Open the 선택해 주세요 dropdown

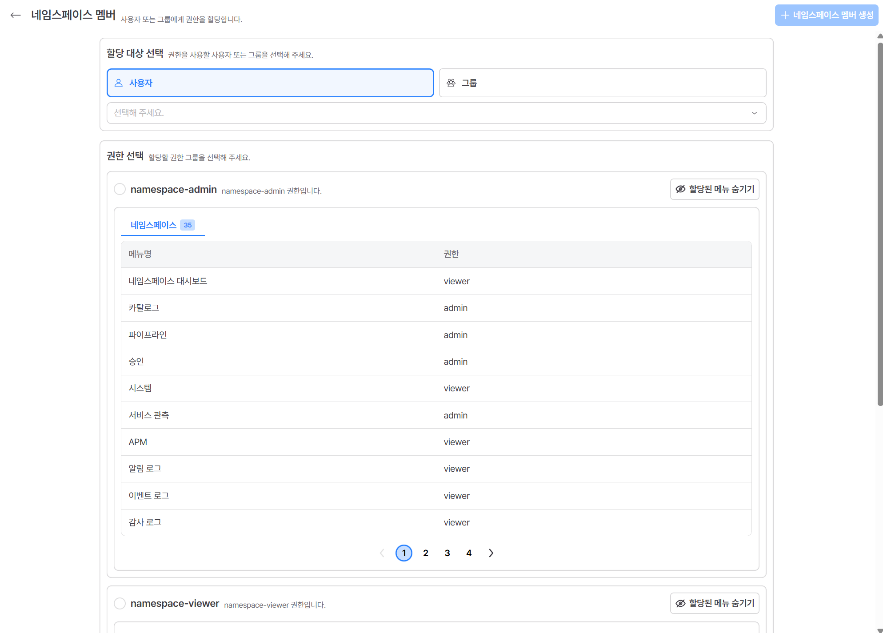(x=436, y=113)
